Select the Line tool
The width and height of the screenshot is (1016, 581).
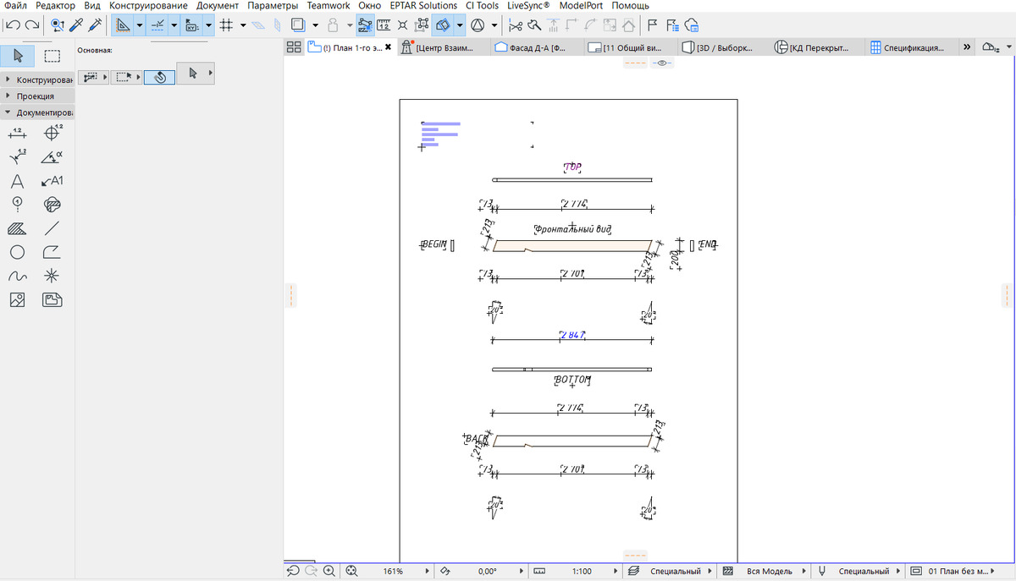(x=52, y=228)
